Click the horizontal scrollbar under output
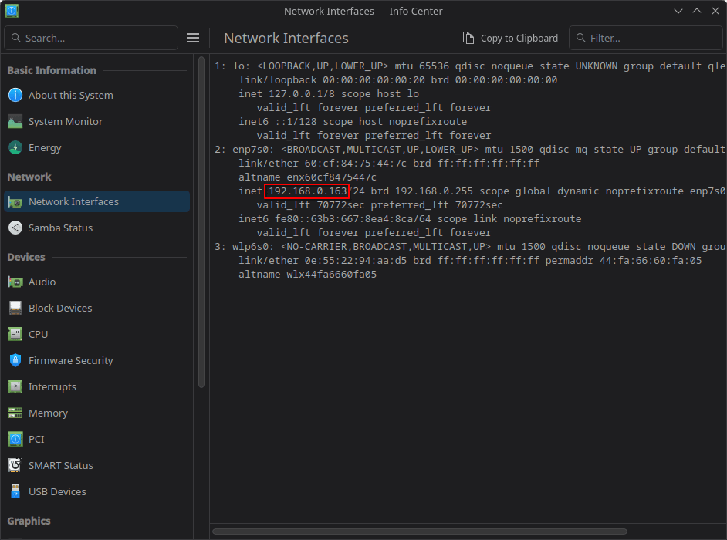Screen dimensions: 727x540 420,532
